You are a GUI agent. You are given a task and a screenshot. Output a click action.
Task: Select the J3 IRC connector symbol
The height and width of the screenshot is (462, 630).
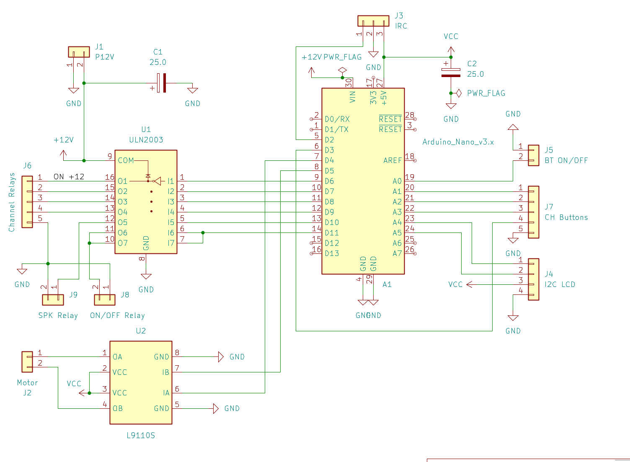pos(373,21)
